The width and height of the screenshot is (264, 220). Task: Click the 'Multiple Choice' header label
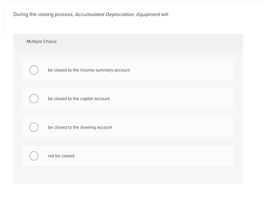tap(42, 41)
